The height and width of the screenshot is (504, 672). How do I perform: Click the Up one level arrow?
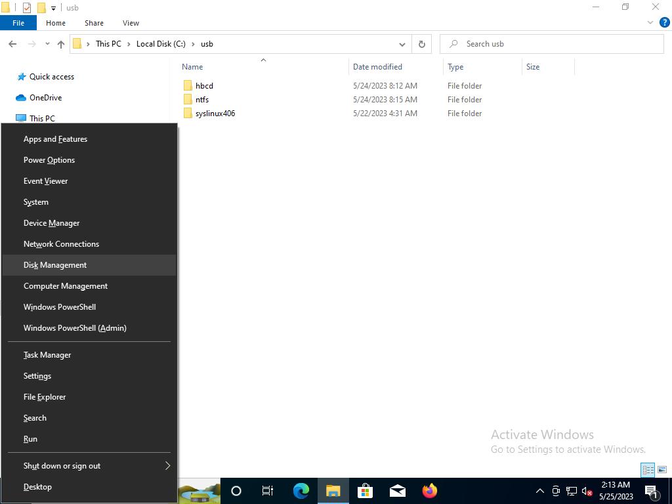pyautogui.click(x=60, y=44)
